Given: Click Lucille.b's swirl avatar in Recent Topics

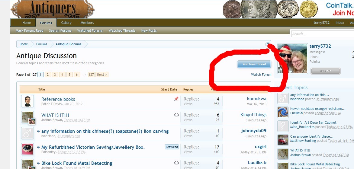Looking at the screenshot, I should tap(283, 112).
